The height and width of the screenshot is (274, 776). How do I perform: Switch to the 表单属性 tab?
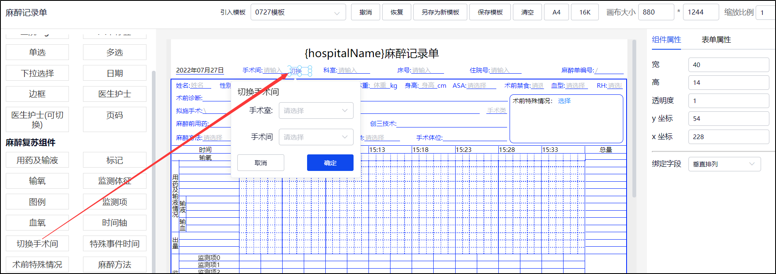[716, 40]
